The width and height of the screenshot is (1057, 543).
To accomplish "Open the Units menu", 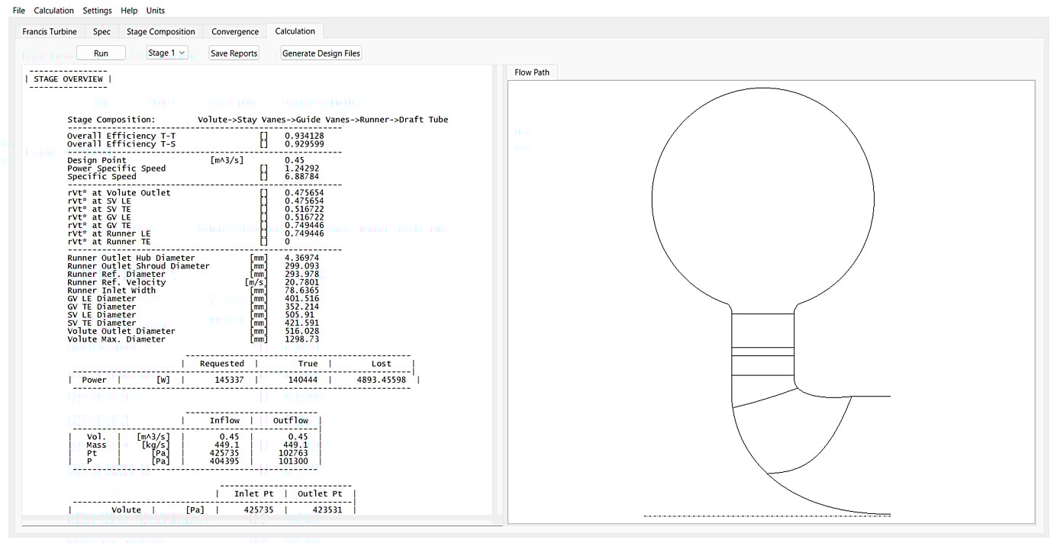I will click(155, 10).
